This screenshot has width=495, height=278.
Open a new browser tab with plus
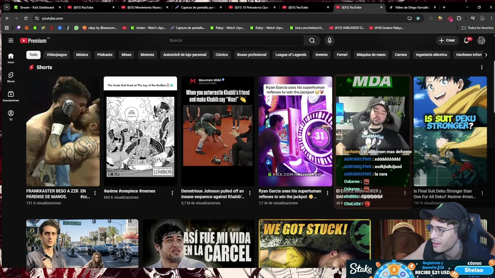tap(444, 7)
